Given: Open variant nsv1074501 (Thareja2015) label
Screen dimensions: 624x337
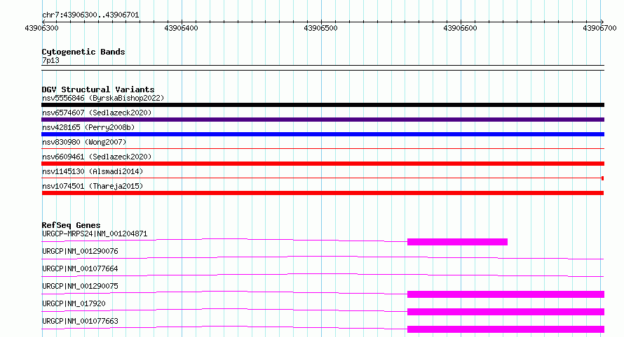Looking at the screenshot, I should [x=93, y=186].
